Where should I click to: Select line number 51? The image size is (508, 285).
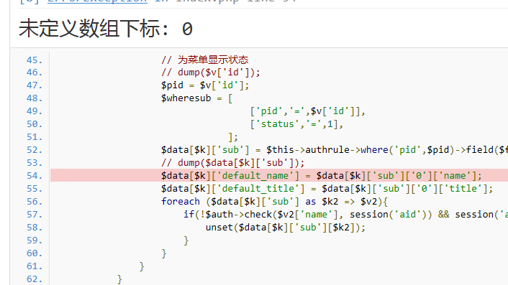click(35, 137)
